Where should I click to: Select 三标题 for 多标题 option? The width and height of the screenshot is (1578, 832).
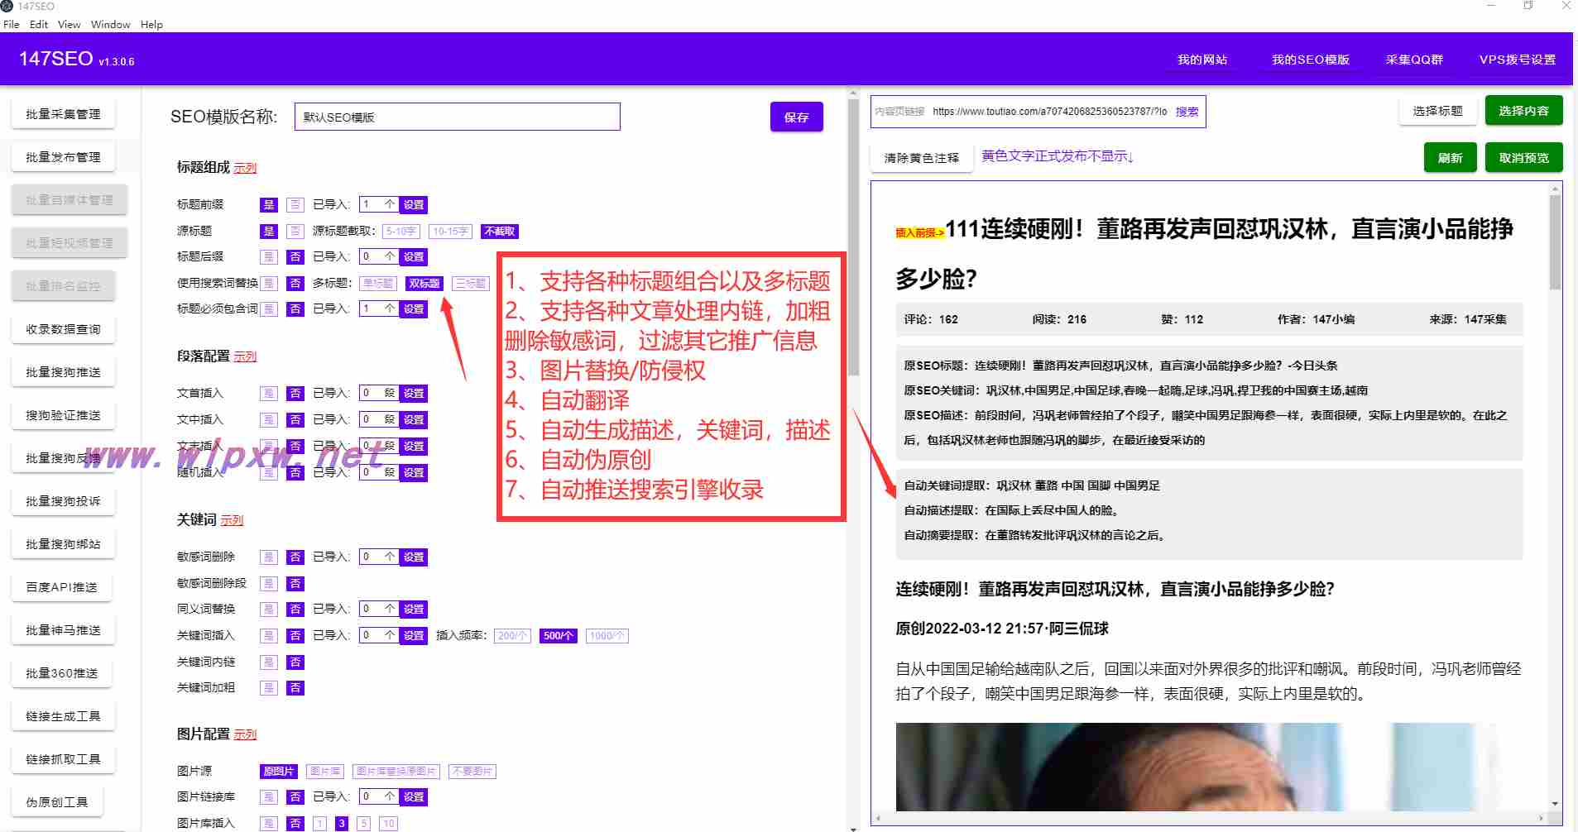pos(471,284)
